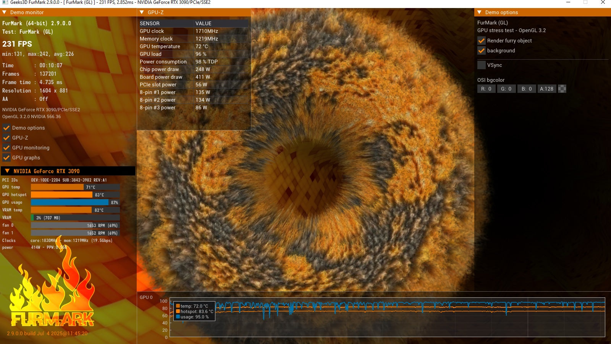Collapse the Demo monitor panel triangle

(5, 12)
